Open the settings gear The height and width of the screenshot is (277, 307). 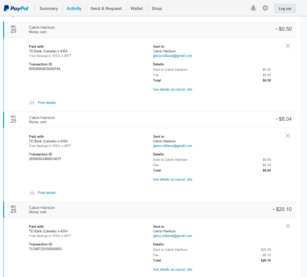coord(265,8)
